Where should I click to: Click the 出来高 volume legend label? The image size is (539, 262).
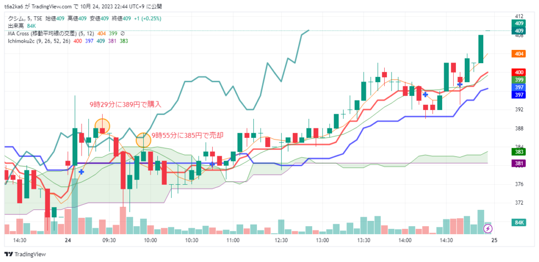point(15,26)
